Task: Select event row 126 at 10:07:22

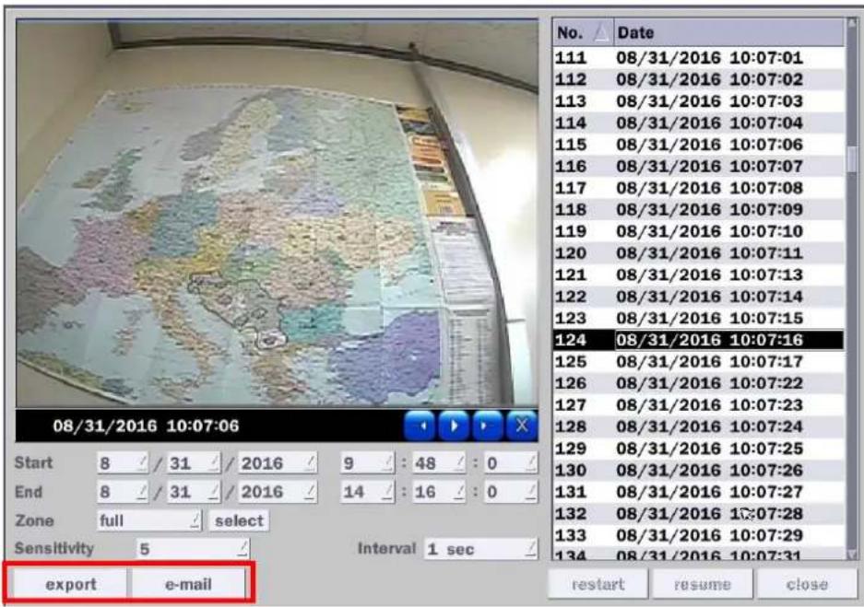Action: [699, 383]
